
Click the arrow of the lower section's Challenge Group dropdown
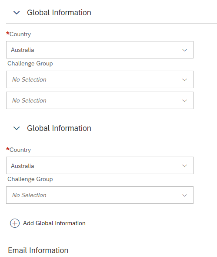click(184, 195)
